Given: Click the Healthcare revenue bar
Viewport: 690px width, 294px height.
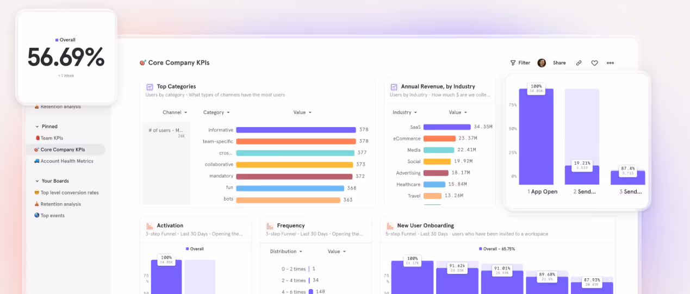Looking at the screenshot, I should [x=434, y=184].
